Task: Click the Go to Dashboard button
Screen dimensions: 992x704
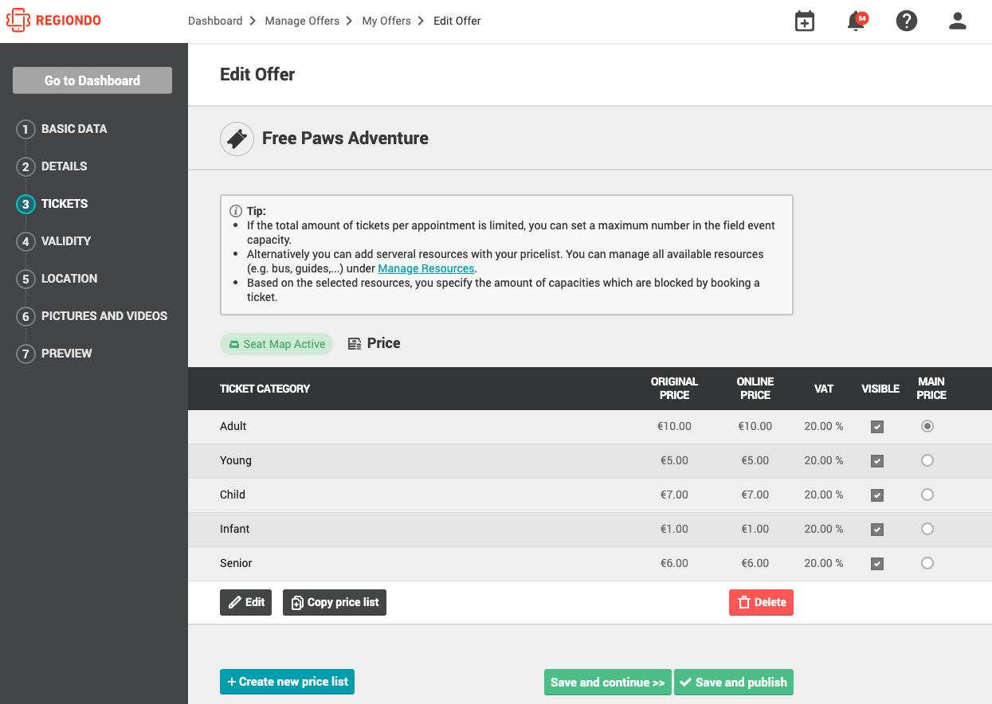Action: click(x=92, y=80)
